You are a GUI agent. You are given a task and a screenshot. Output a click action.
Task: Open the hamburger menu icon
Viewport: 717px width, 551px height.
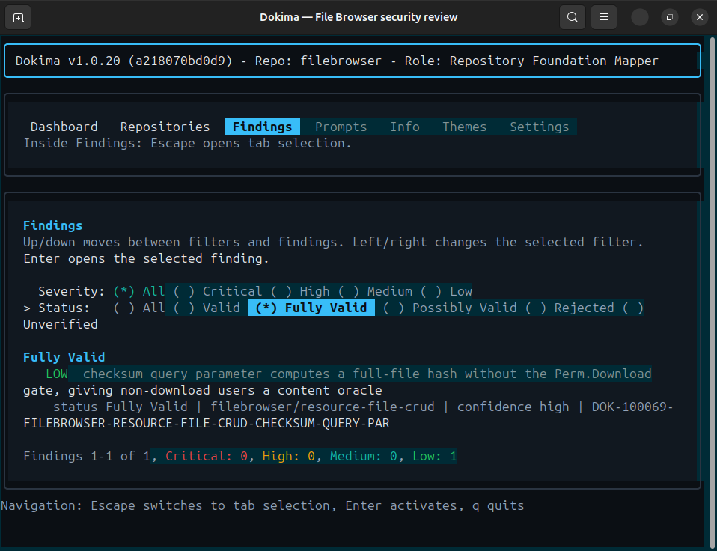[603, 17]
